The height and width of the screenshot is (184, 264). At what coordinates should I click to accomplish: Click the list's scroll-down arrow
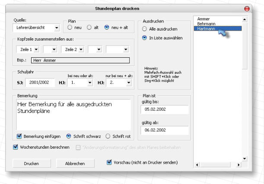tap(245, 159)
